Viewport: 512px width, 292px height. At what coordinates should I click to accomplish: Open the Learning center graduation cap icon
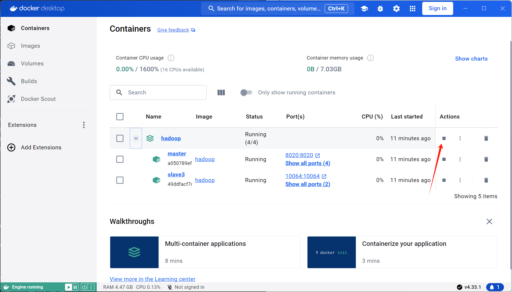[364, 9]
